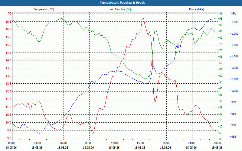This screenshot has width=242, height=151.
Task: Click the 60 tick on green humidity axis
Action: coord(221,63)
